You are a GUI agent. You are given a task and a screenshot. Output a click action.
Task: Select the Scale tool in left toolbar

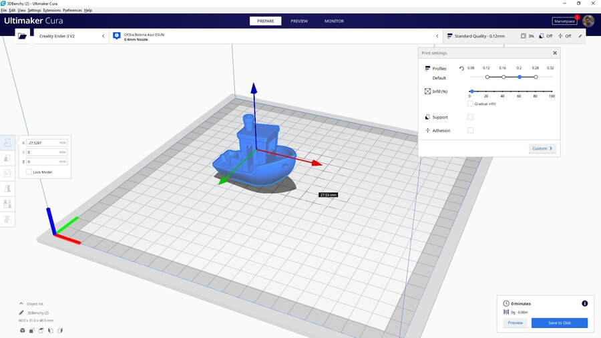(x=7, y=158)
